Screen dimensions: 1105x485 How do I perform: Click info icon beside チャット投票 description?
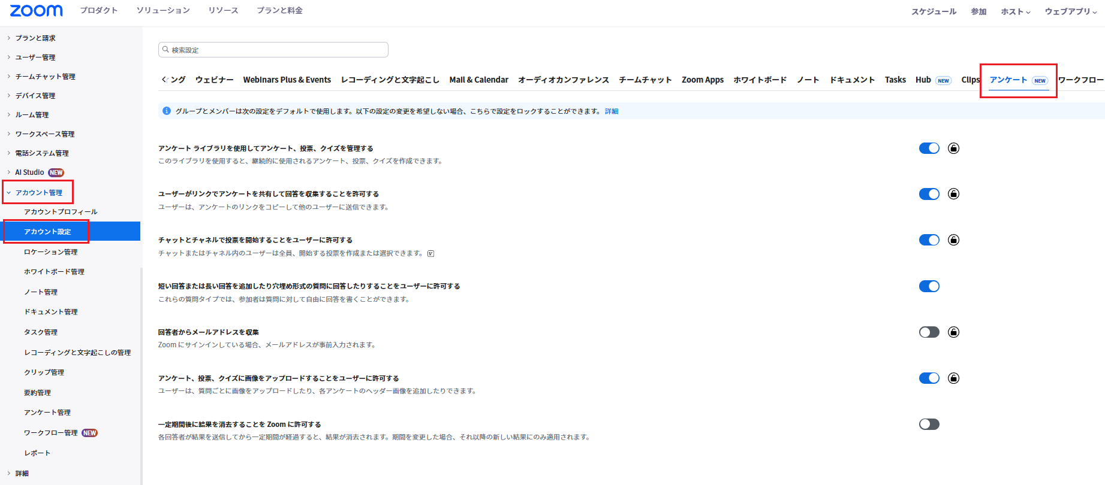tap(430, 253)
